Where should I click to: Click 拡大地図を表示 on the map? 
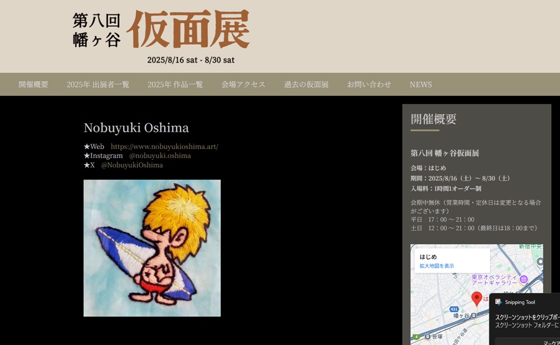[437, 266]
